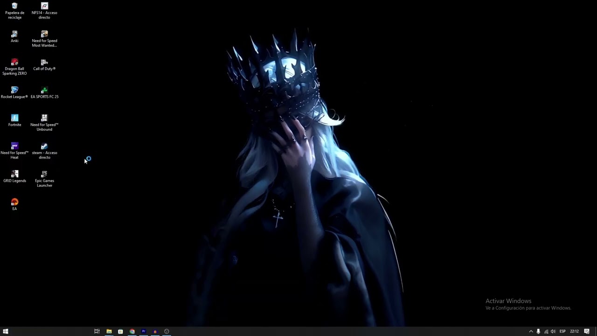Select Need for Speed Heat icon
This screenshot has width=597, height=336.
[14, 151]
